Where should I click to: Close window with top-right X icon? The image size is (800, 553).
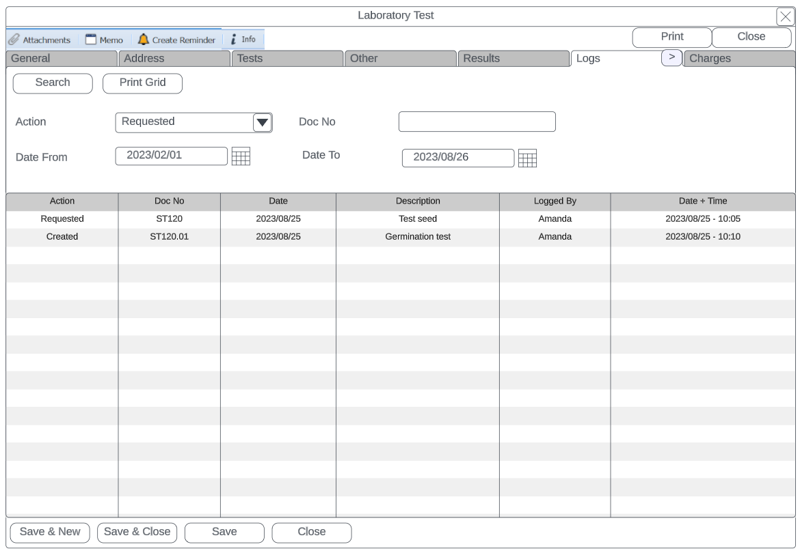point(785,17)
